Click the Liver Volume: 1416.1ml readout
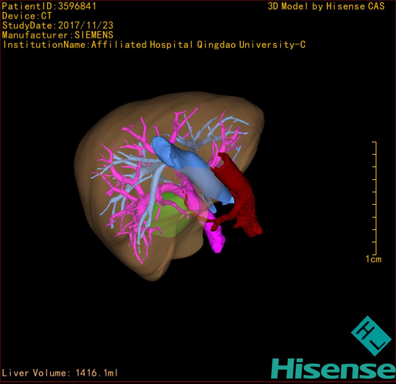The width and height of the screenshot is (396, 384). pos(60,373)
